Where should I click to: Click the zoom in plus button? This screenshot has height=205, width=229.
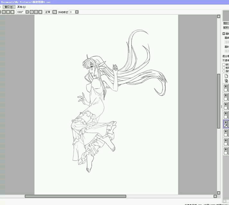pos(8,12)
